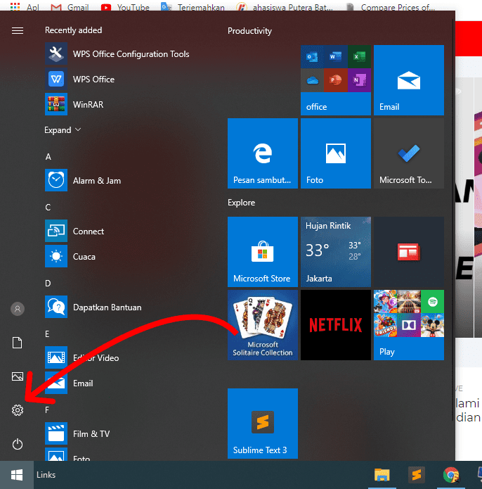The width and height of the screenshot is (482, 489).
Task: Click Start menu vertical scrollbar
Action: tap(452, 218)
